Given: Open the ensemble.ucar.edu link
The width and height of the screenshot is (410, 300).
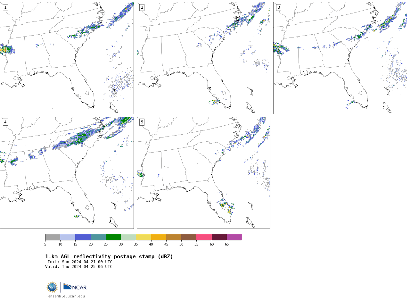Looking at the screenshot, I should 67,296.
